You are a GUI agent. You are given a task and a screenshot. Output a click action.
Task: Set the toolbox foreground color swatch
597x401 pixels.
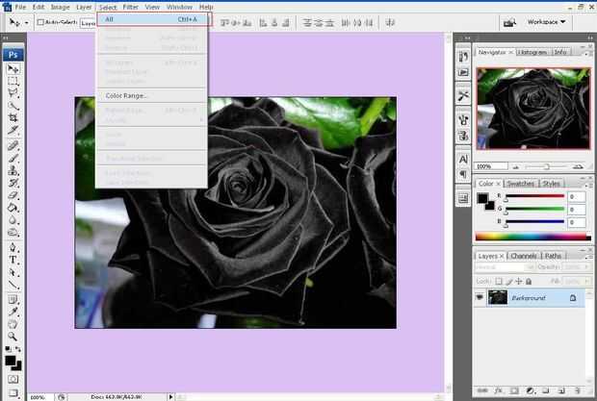click(x=11, y=361)
